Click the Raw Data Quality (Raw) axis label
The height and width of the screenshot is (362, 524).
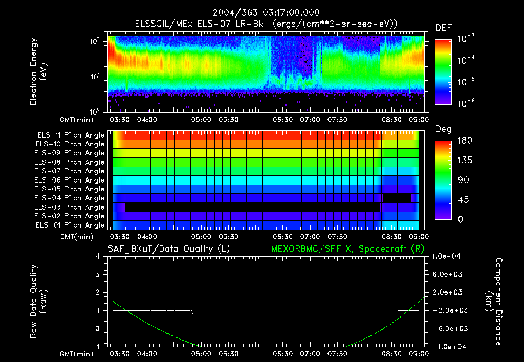pos(38,302)
